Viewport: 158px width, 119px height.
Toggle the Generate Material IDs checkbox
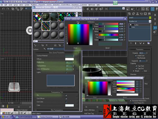coord(131,101)
